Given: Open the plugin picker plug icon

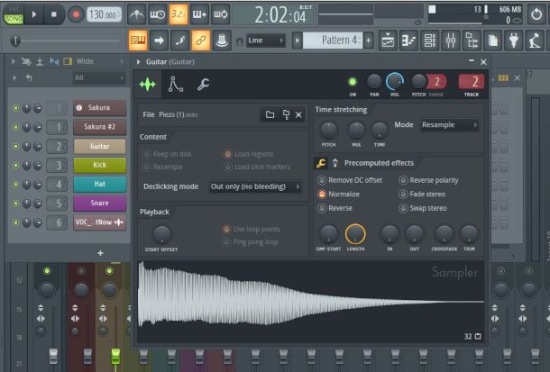Looking at the screenshot, I should pos(514,41).
